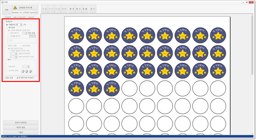256x140 pixels.
Task: Fit preview using 맞춤 button
Action: point(85,9)
